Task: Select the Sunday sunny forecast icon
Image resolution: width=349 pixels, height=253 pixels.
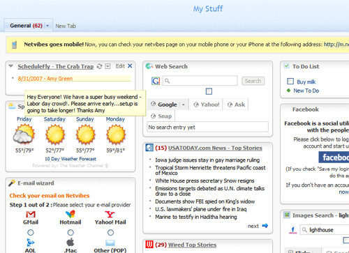Action: click(x=85, y=135)
